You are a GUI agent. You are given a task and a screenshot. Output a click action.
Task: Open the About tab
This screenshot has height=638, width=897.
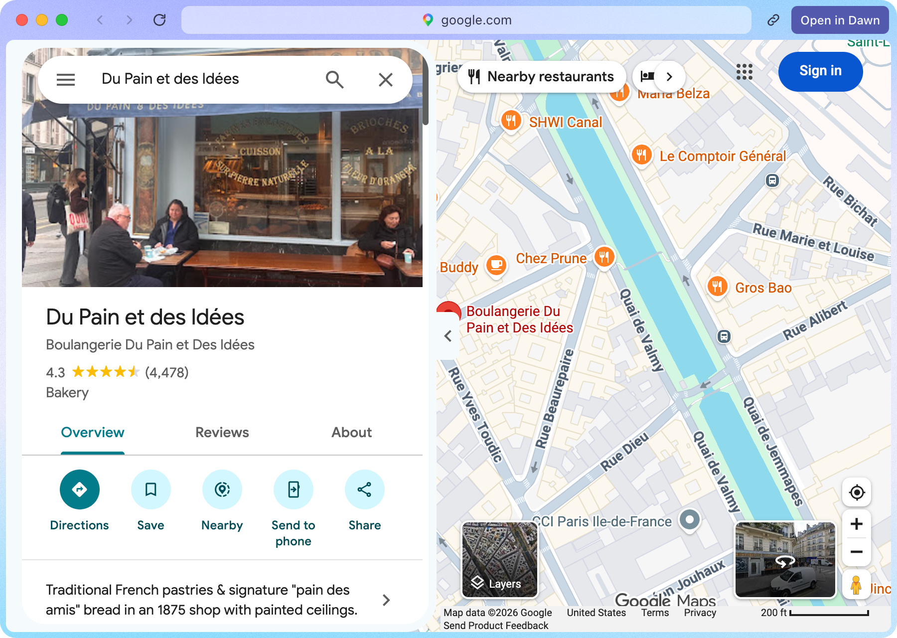(352, 433)
